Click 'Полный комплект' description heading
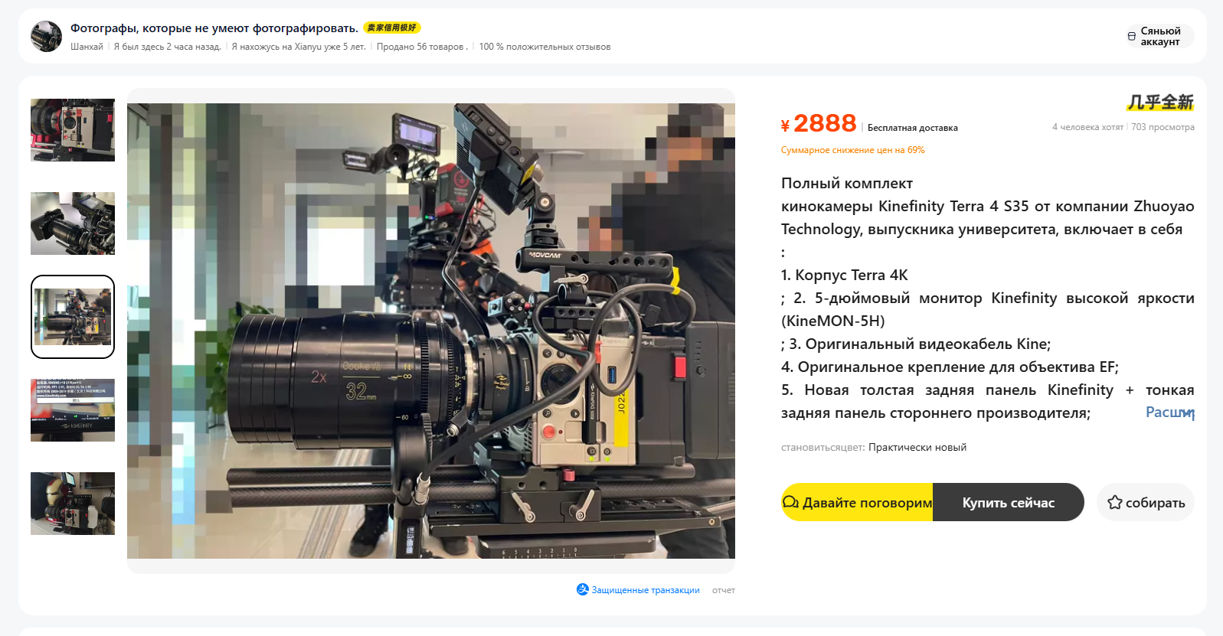Image resolution: width=1223 pixels, height=636 pixels. (x=847, y=183)
